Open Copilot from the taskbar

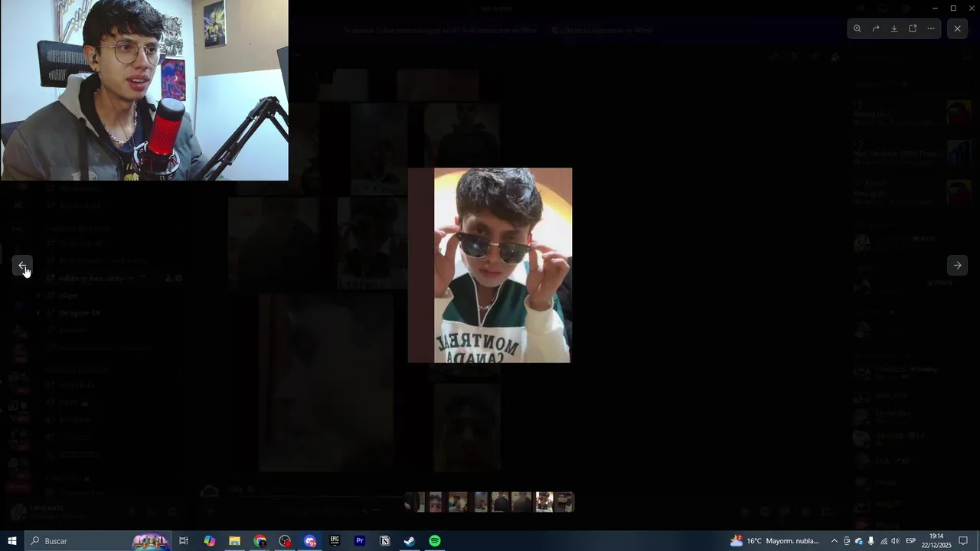pos(210,541)
